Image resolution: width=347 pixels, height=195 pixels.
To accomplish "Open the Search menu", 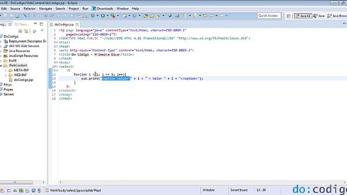I will coord(60,9).
